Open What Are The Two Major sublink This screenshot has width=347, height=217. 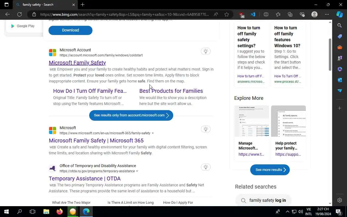(71, 202)
